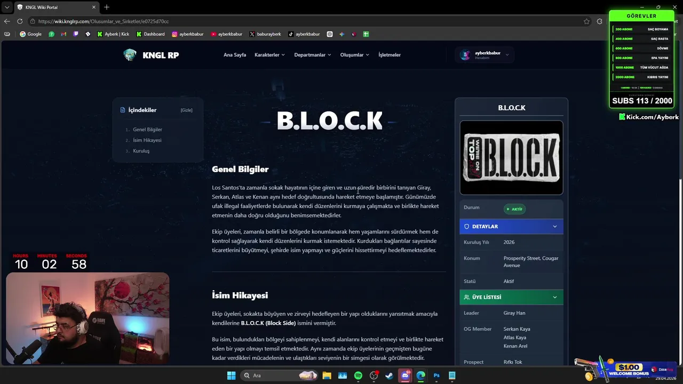Image resolution: width=683 pixels, height=384 pixels.
Task: Open the Google bookmark
Action: [30, 34]
